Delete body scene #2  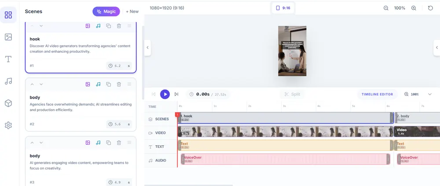click(119, 84)
